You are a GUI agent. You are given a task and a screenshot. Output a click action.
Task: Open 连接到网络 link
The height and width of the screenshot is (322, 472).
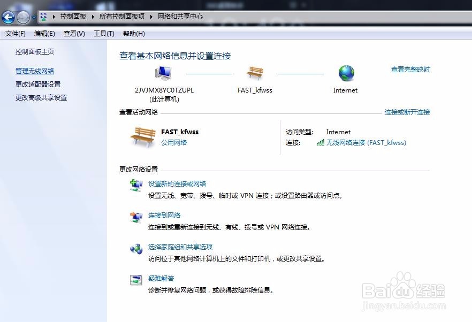pyautogui.click(x=164, y=216)
